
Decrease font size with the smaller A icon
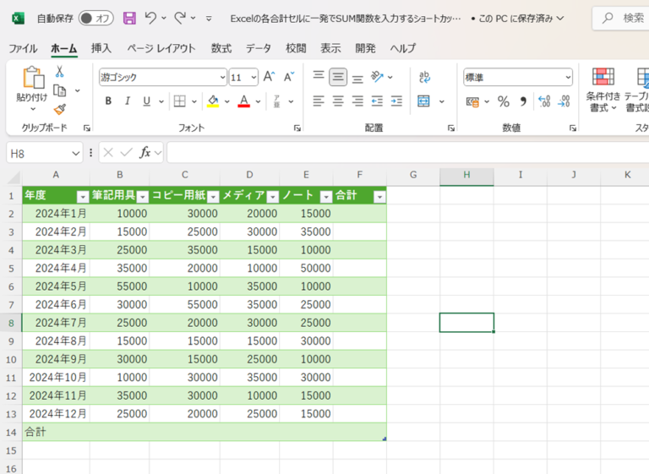288,77
